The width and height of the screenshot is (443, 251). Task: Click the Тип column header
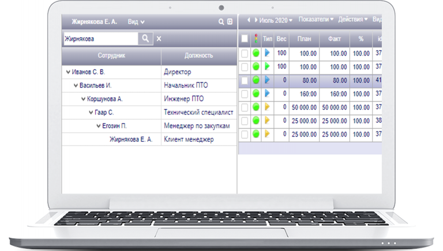pyautogui.click(x=268, y=39)
